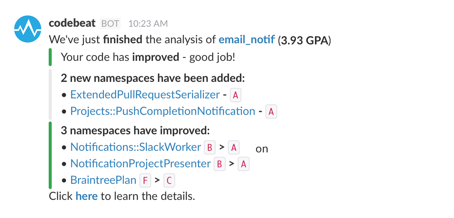This screenshot has width=454, height=218.
Task: Open the ExtendedPullRequestSerializer namespace link
Action: (x=145, y=95)
